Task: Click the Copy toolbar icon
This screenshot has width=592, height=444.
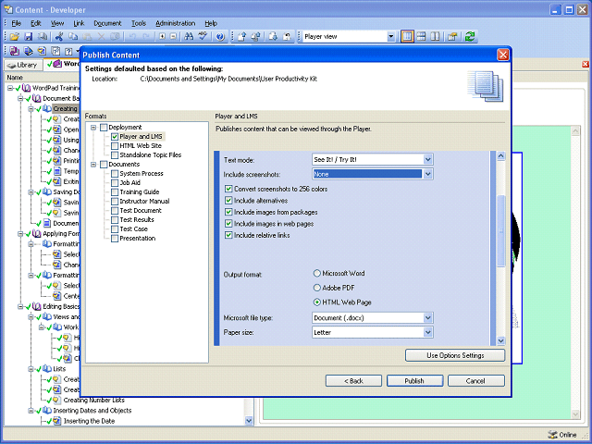Action: tap(73, 37)
